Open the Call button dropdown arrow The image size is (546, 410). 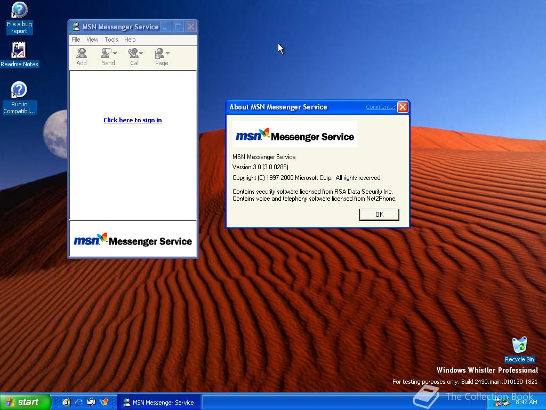point(141,53)
